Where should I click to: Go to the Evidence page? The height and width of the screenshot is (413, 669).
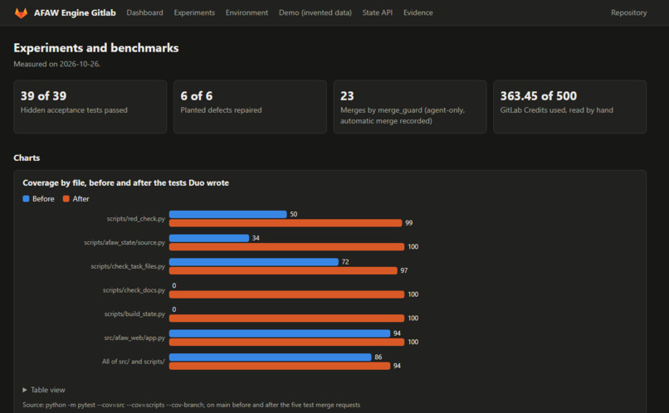(x=418, y=12)
